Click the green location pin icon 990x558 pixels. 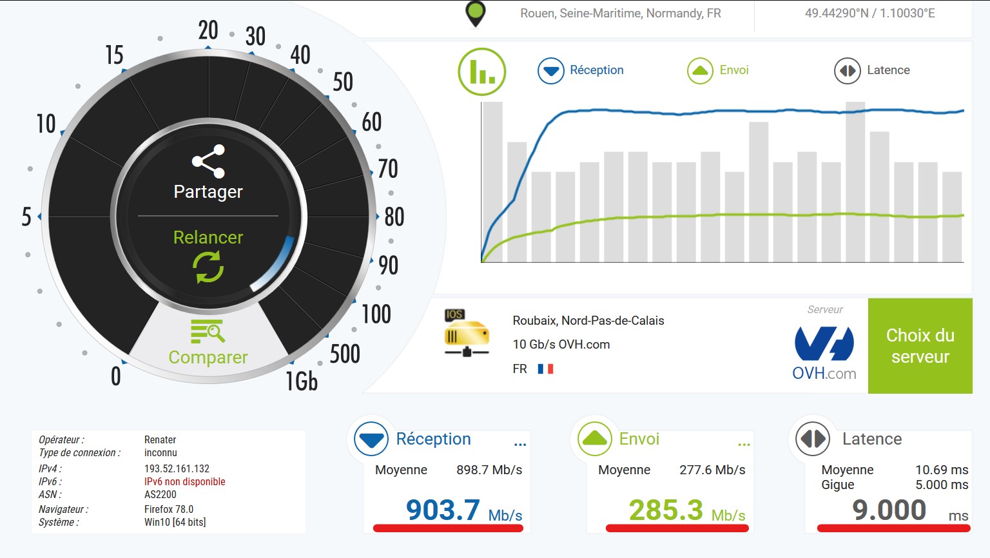tap(476, 14)
